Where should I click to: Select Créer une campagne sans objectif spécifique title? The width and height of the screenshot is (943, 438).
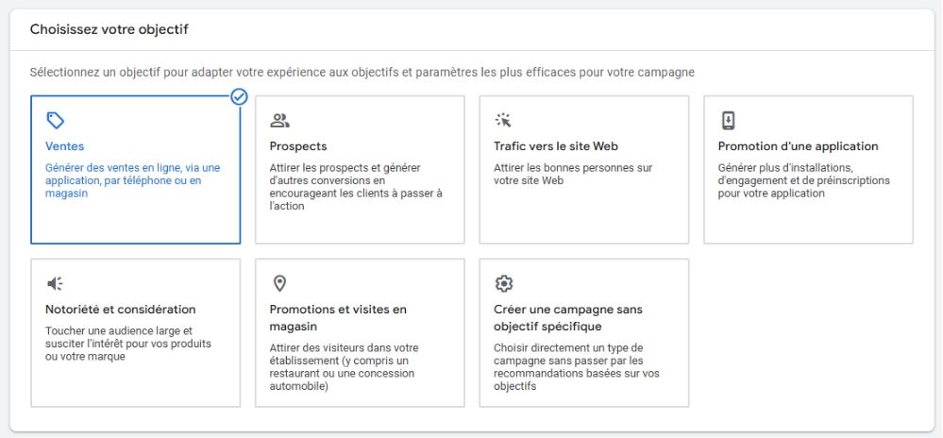pos(567,318)
